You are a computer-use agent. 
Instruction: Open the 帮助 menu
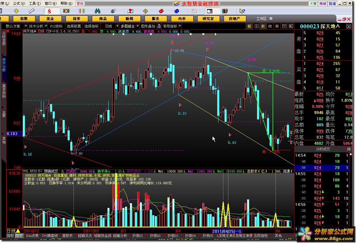pyautogui.click(x=66, y=4)
